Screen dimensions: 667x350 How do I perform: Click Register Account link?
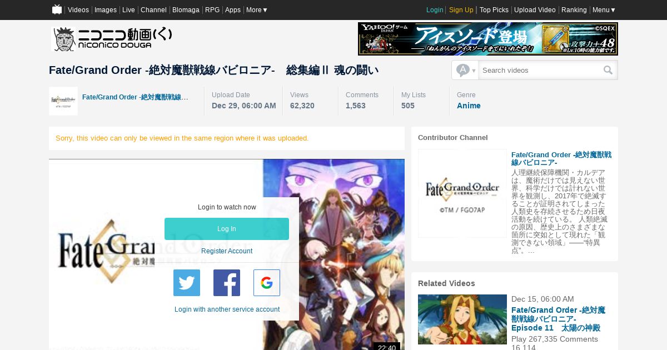tap(227, 251)
